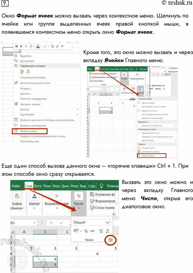
Task: Click center align icon in mini toolbar
Action: (26, 46)
